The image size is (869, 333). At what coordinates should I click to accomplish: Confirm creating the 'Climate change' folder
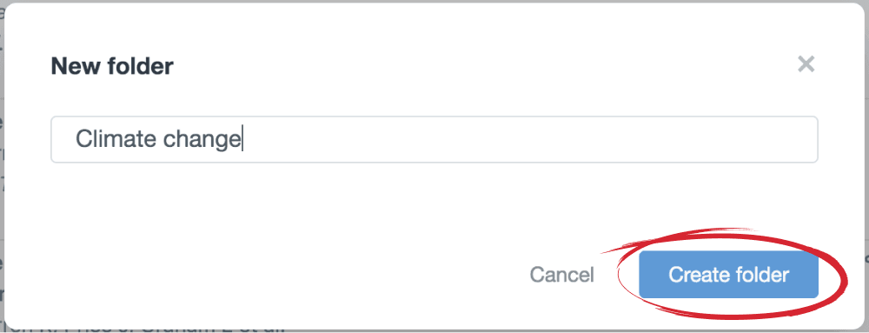[x=728, y=274]
